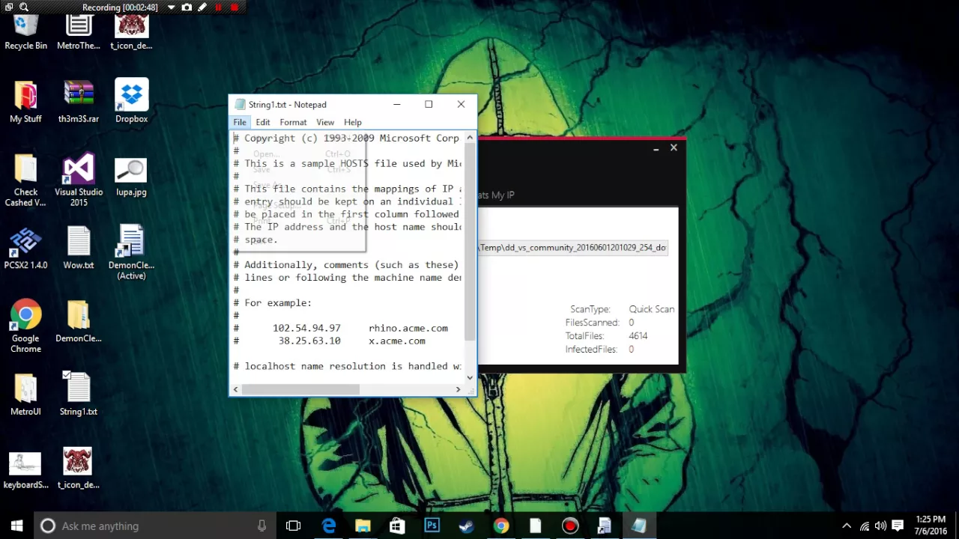Expand the recorder bar dropdown arrow
Viewport: 959px width, 539px height.
(x=171, y=7)
